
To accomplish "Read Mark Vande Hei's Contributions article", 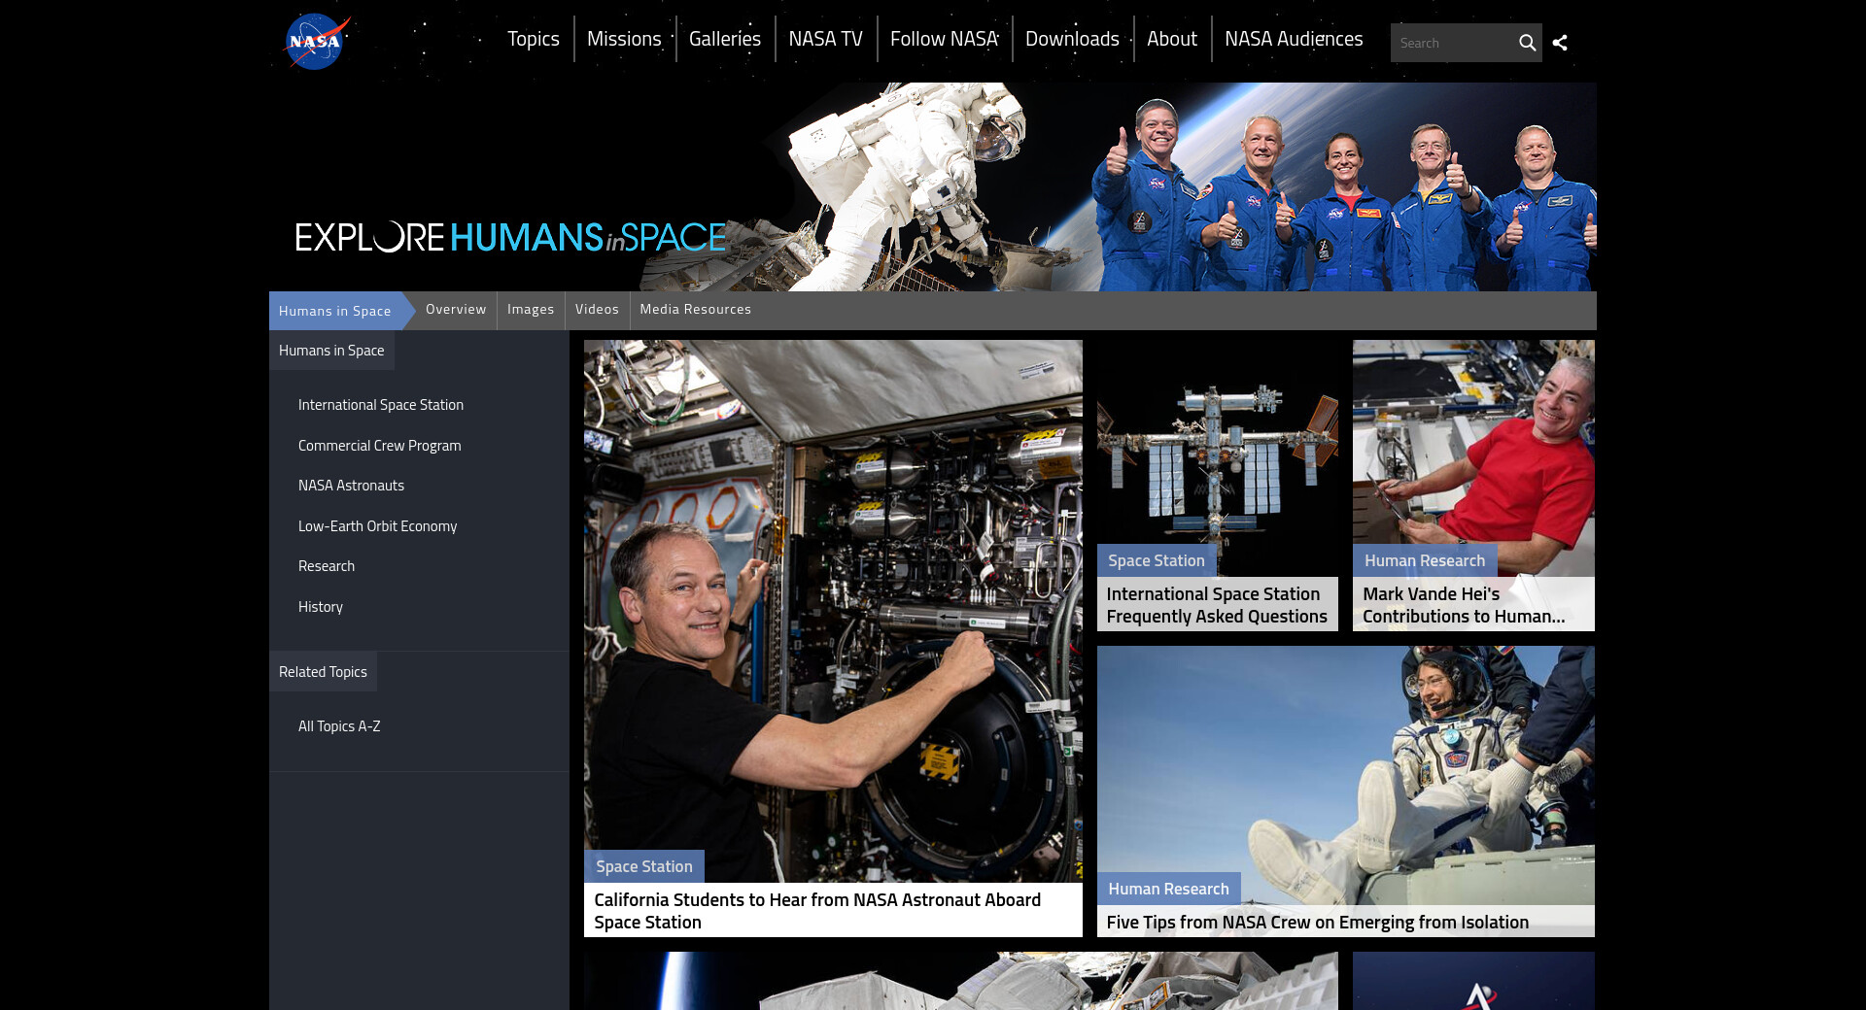I will point(1464,605).
